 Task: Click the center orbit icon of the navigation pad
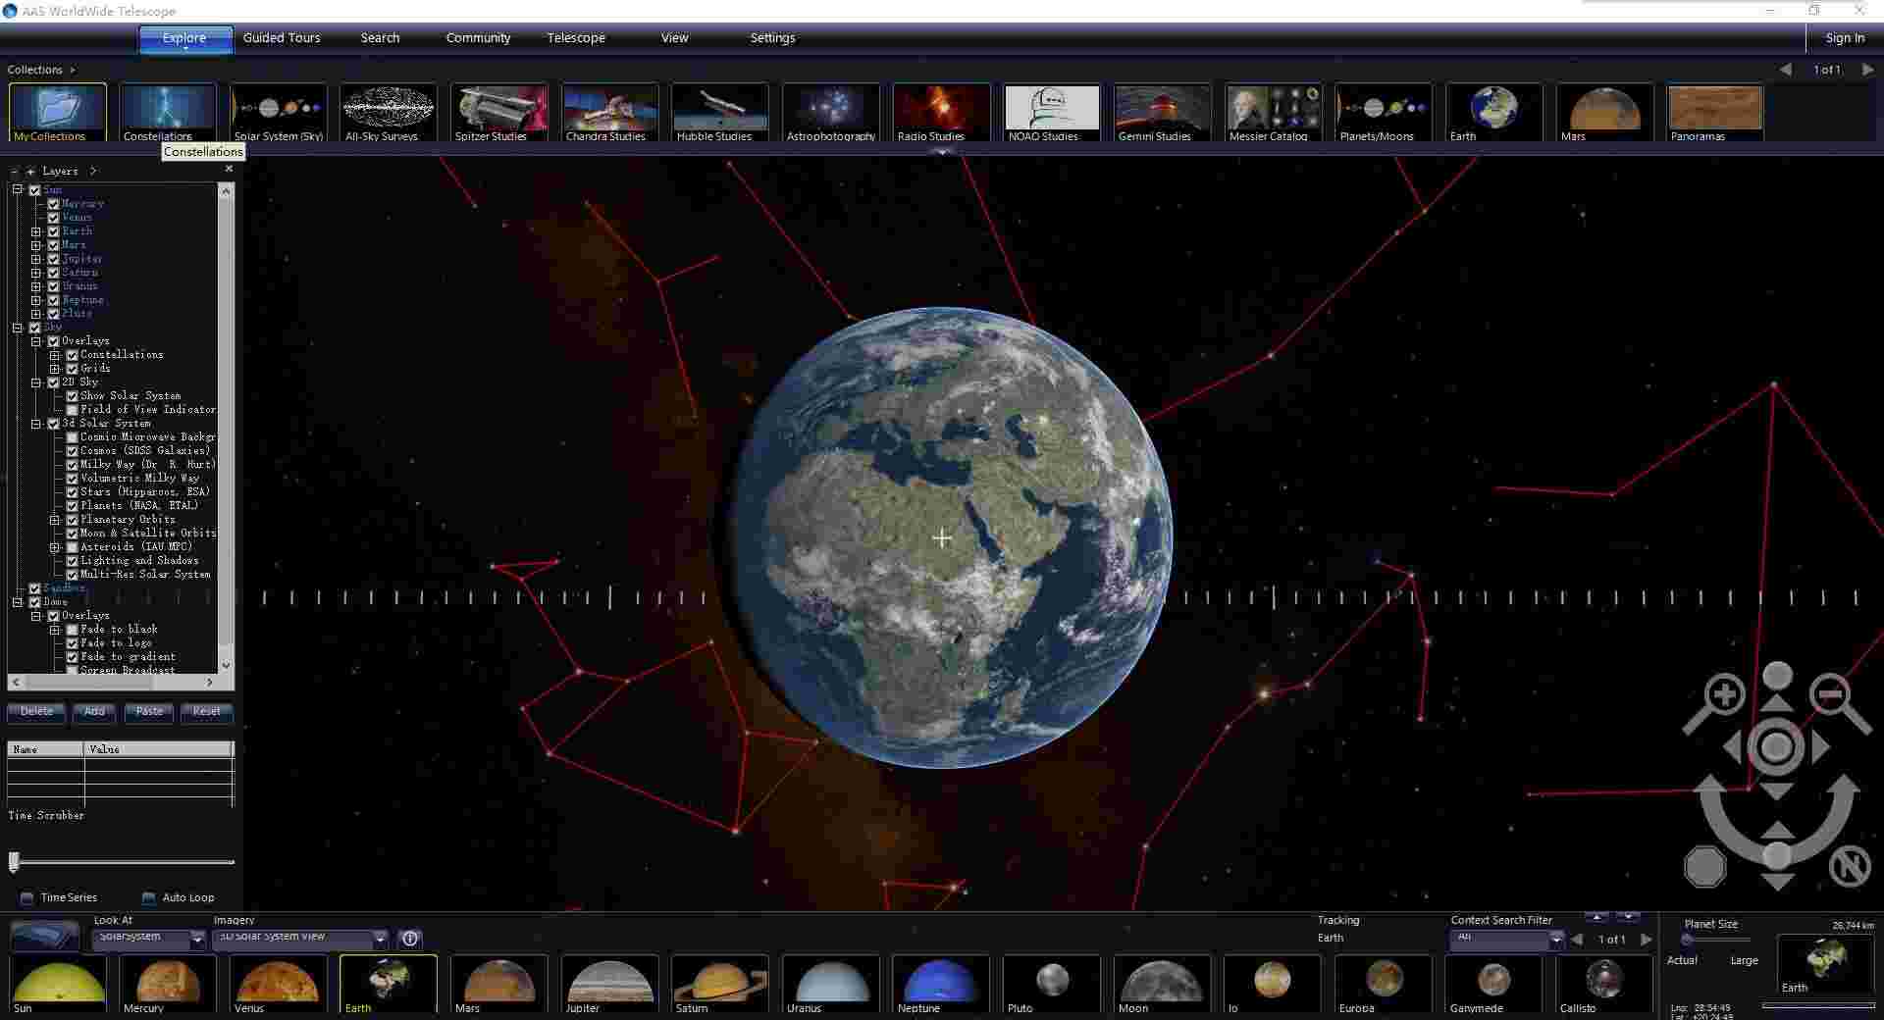click(x=1776, y=747)
